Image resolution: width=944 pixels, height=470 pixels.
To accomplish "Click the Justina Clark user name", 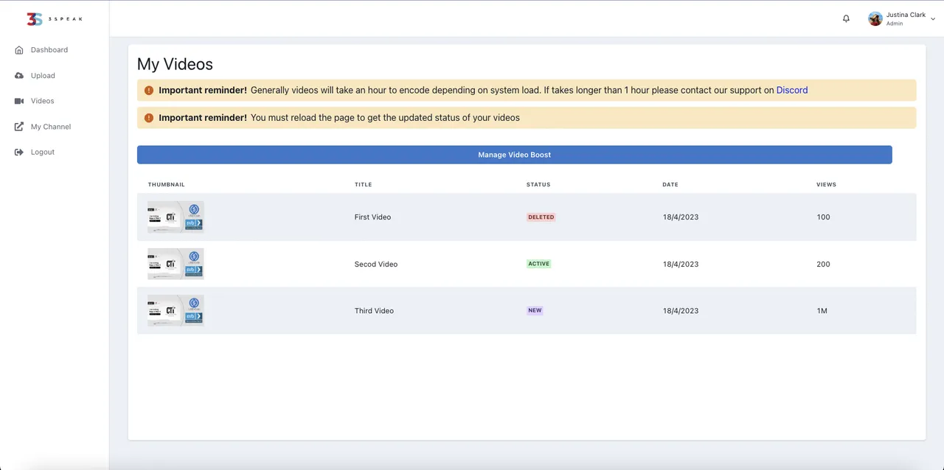I will coord(906,15).
